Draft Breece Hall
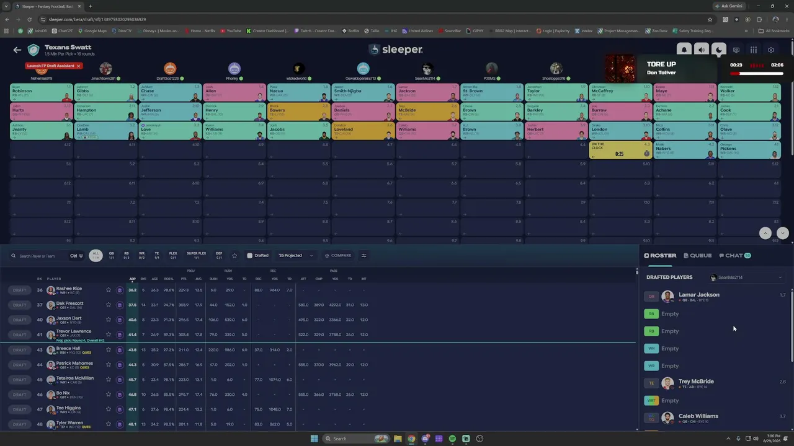Image resolution: width=794 pixels, height=446 pixels. pyautogui.click(x=20, y=350)
